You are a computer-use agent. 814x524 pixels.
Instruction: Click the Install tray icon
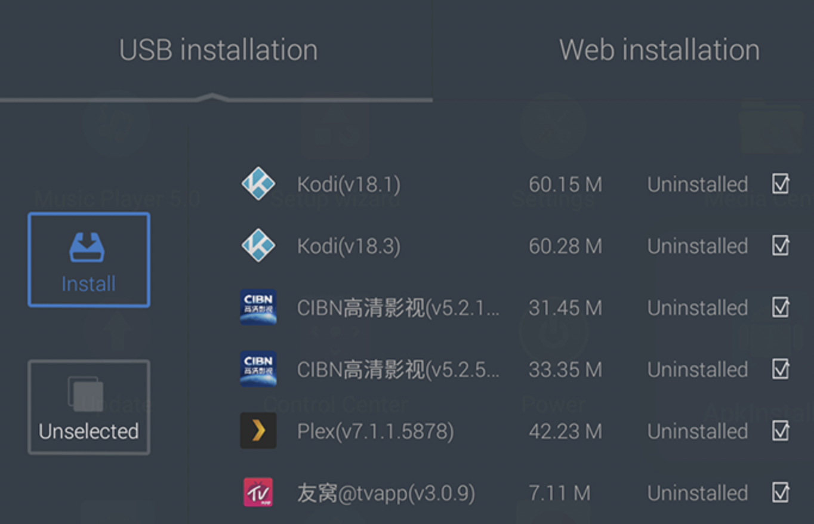[x=87, y=248]
